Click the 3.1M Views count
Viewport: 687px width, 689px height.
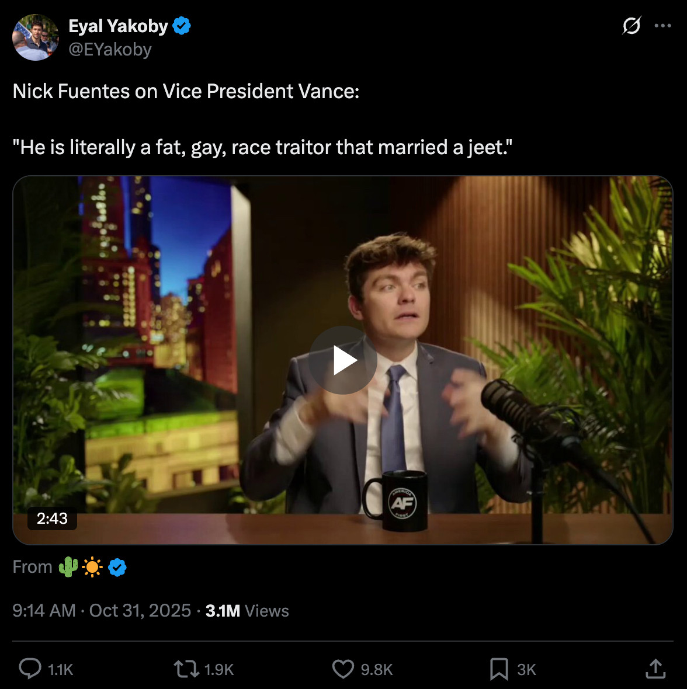click(247, 611)
